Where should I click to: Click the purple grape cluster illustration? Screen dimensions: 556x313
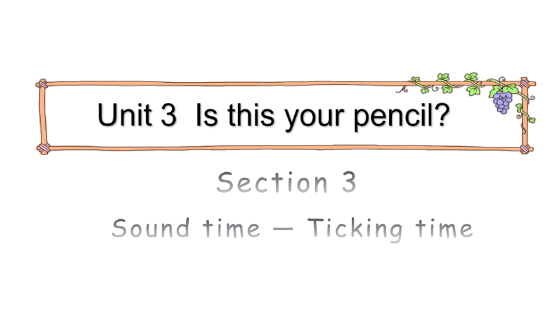(502, 102)
